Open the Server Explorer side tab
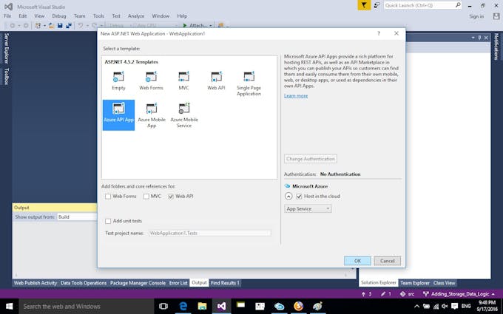 pos(6,48)
